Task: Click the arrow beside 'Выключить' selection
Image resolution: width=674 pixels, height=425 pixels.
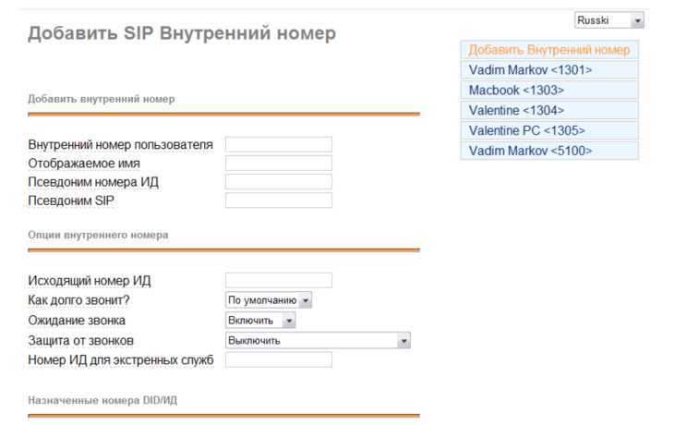Action: pos(403,340)
